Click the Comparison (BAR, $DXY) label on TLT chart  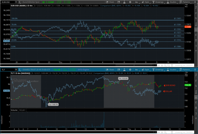pos(104,73)
